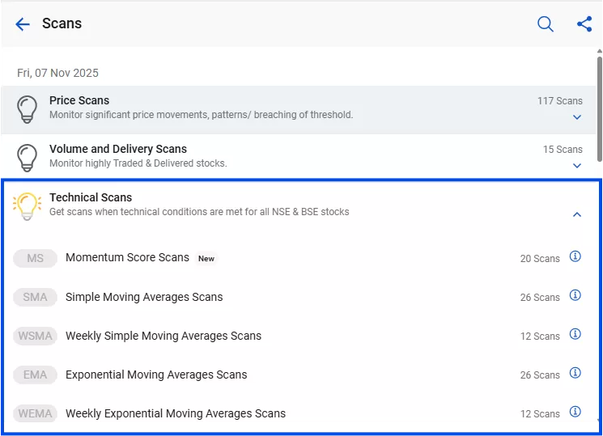Open Momentum Score Scans
Viewport: 603px width, 436px height.
pyautogui.click(x=127, y=258)
